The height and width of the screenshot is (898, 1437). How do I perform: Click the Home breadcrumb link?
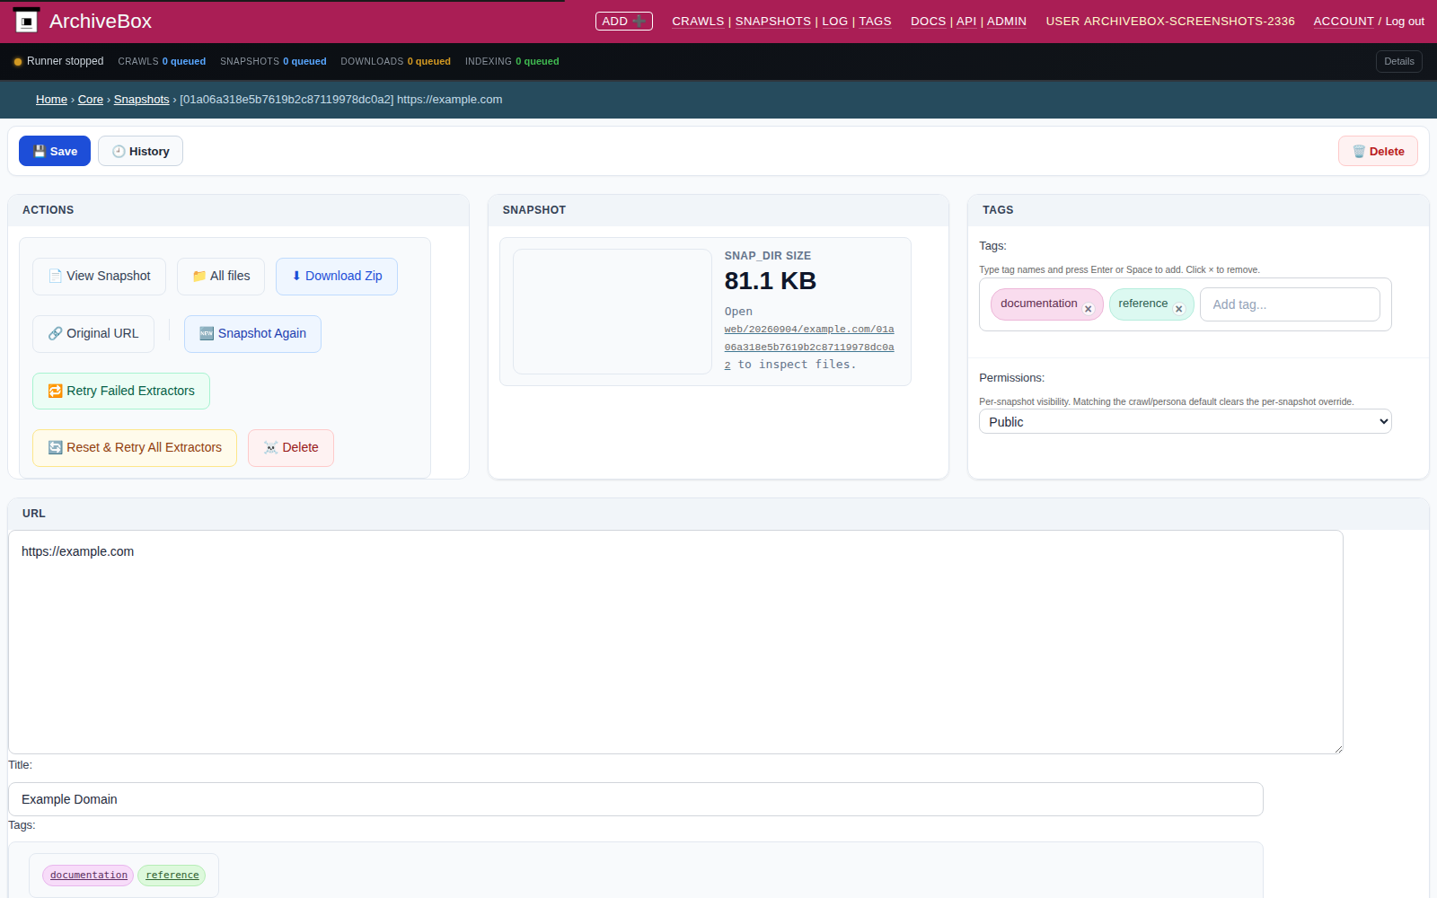tap(51, 100)
